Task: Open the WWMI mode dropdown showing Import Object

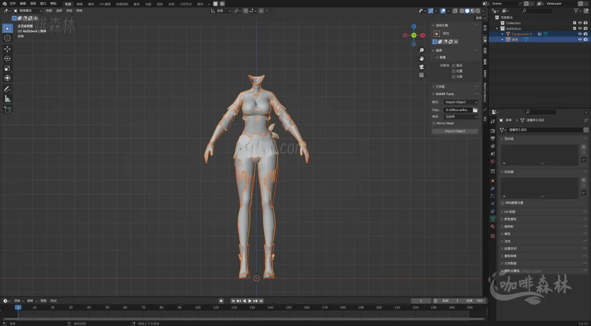Action: pos(461,103)
